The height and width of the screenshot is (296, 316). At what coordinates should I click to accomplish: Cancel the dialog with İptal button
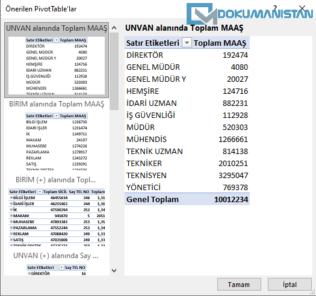290,285
